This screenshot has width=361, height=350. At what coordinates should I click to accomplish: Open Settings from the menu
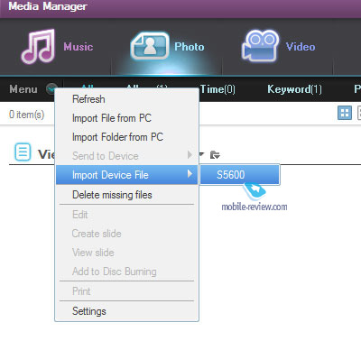[x=126, y=311]
